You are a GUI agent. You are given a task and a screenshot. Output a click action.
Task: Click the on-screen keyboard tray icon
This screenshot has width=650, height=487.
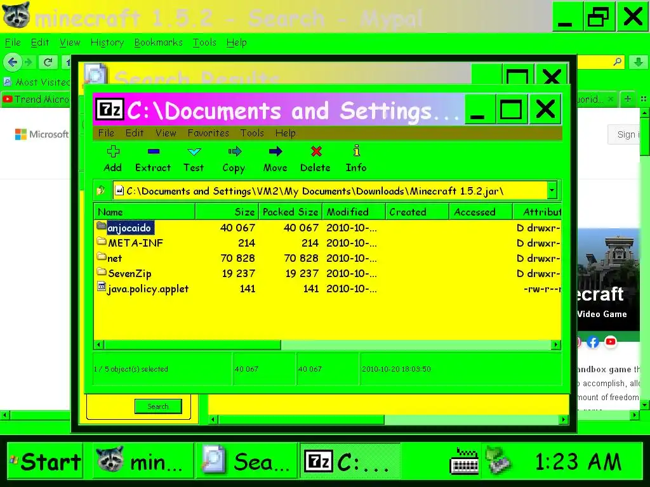point(464,460)
